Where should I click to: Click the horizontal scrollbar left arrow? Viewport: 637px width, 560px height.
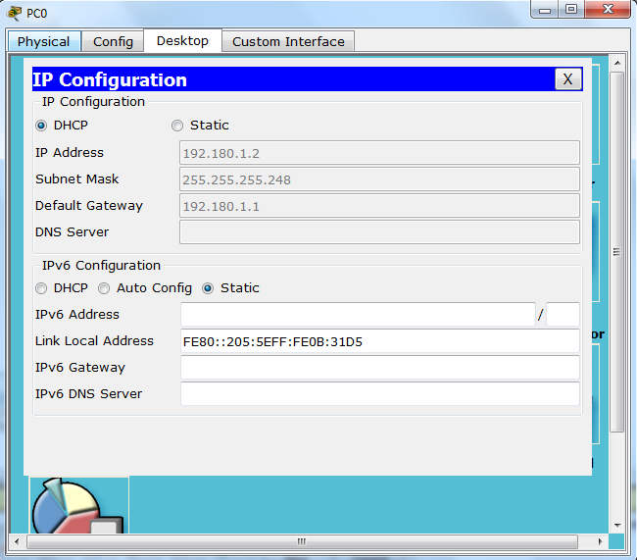17,541
